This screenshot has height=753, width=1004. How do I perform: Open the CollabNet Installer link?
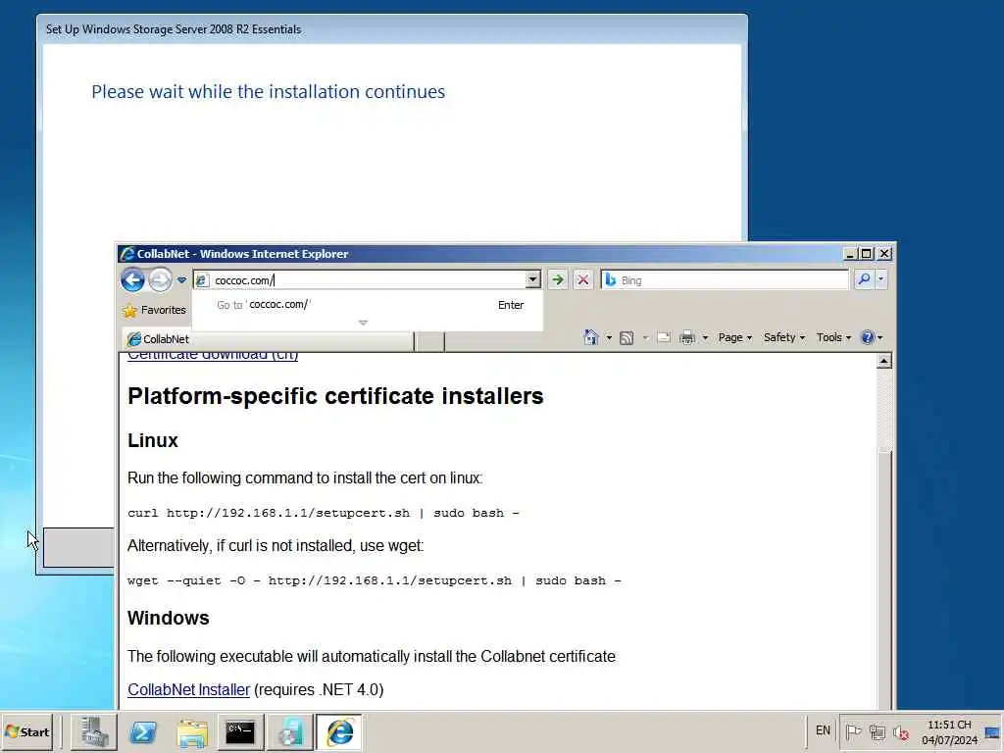[189, 689]
